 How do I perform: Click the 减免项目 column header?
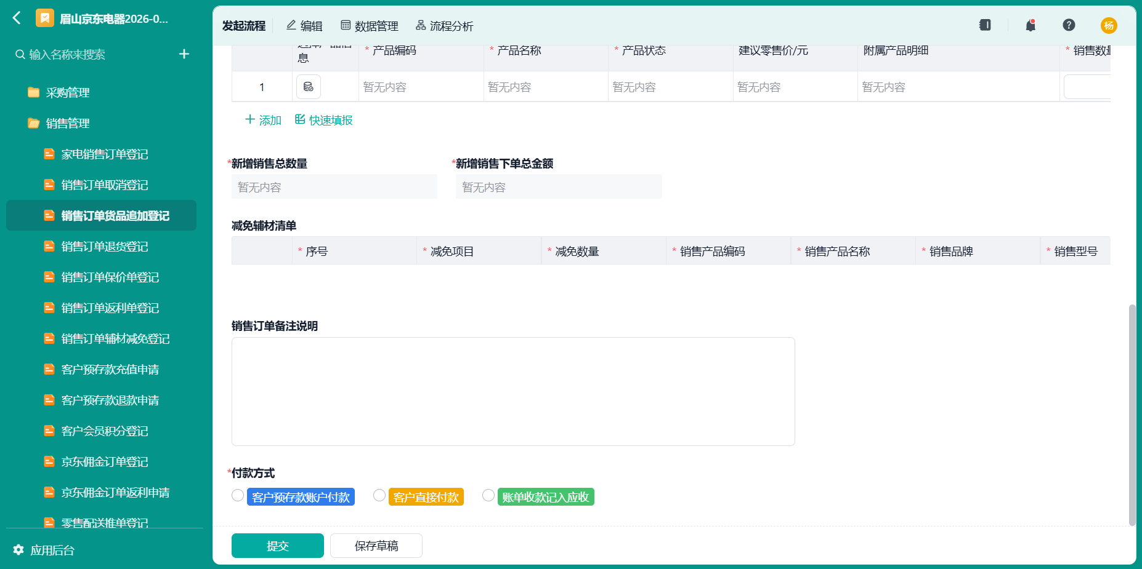click(x=479, y=251)
